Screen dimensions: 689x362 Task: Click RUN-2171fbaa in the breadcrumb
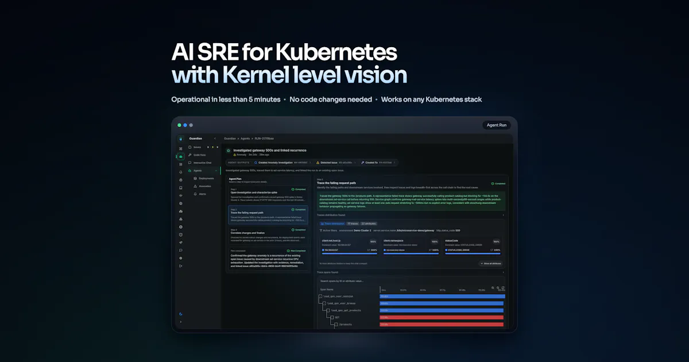[x=264, y=138]
